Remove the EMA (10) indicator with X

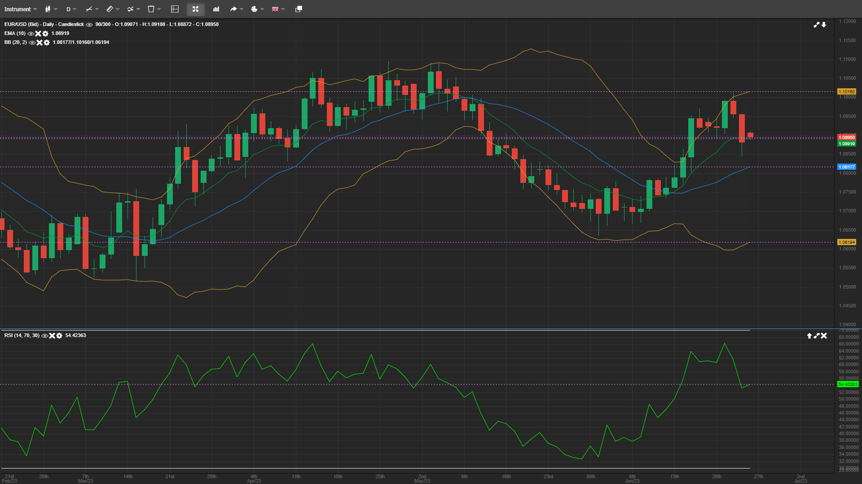tap(38, 34)
